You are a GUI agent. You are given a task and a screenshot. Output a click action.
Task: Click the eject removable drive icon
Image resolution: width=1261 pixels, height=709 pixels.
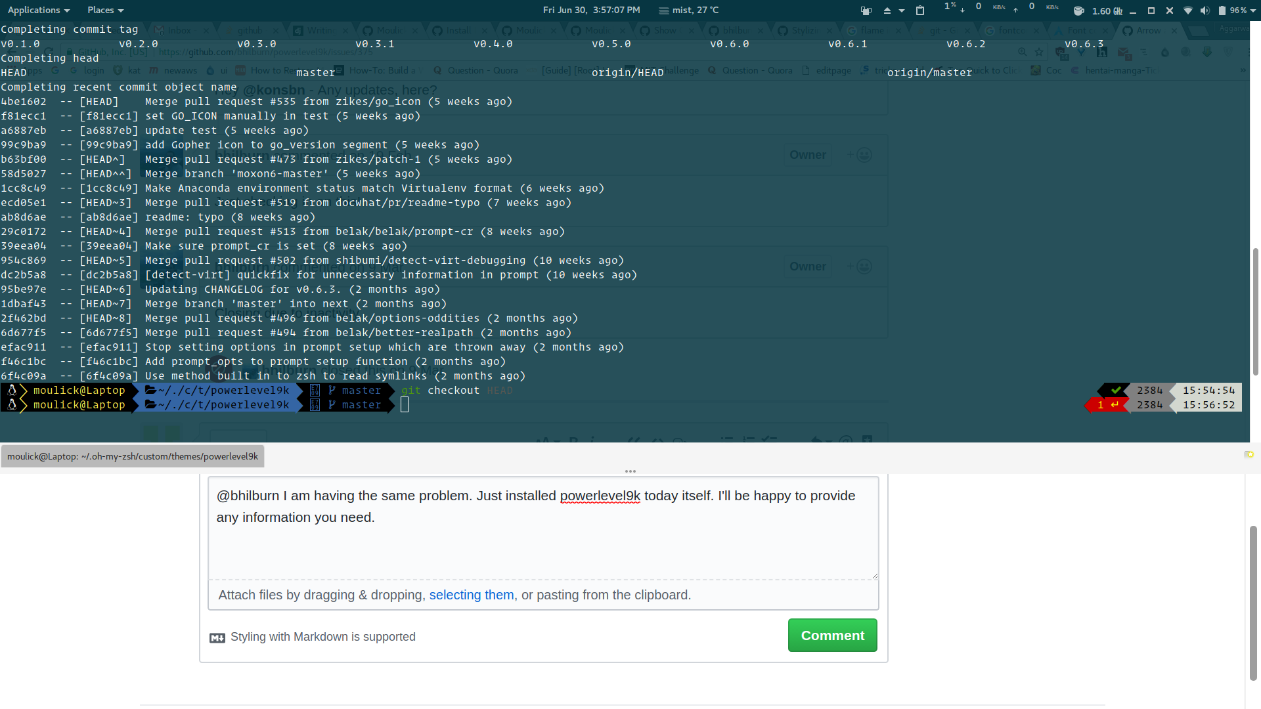tap(887, 11)
